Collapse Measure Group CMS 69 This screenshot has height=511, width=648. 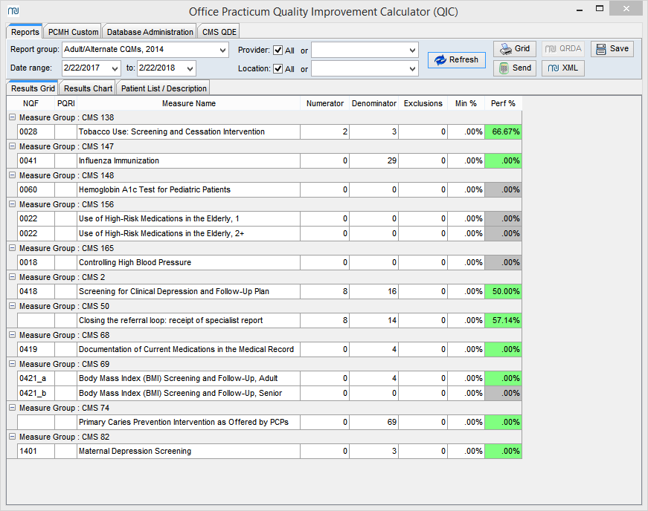pos(13,363)
